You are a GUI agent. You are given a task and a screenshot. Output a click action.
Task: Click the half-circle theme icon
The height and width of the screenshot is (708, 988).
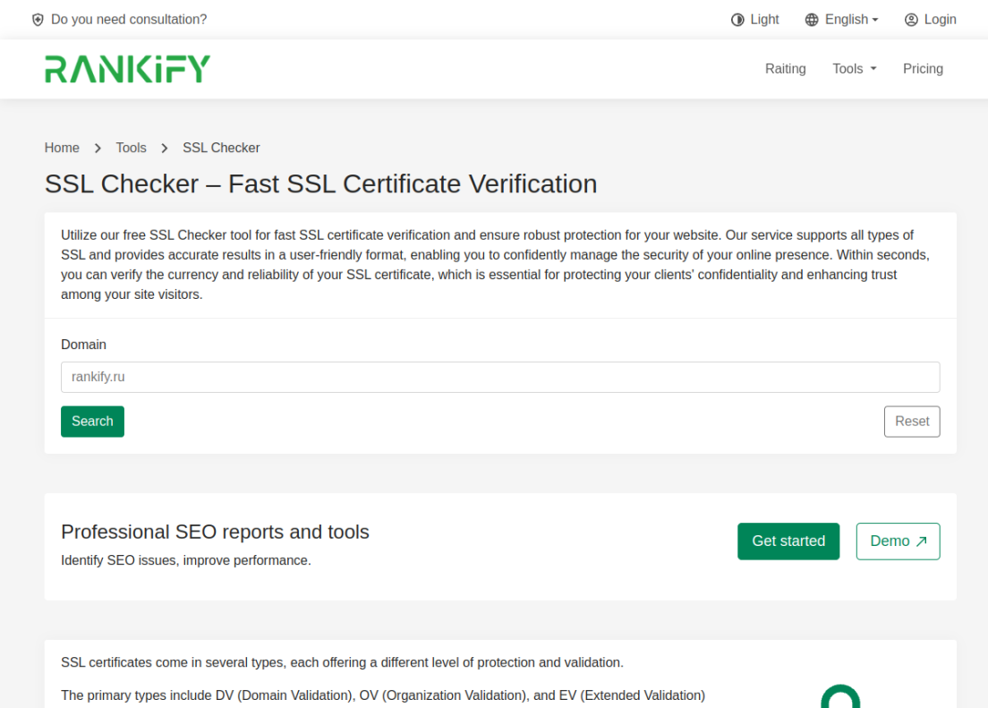point(737,20)
